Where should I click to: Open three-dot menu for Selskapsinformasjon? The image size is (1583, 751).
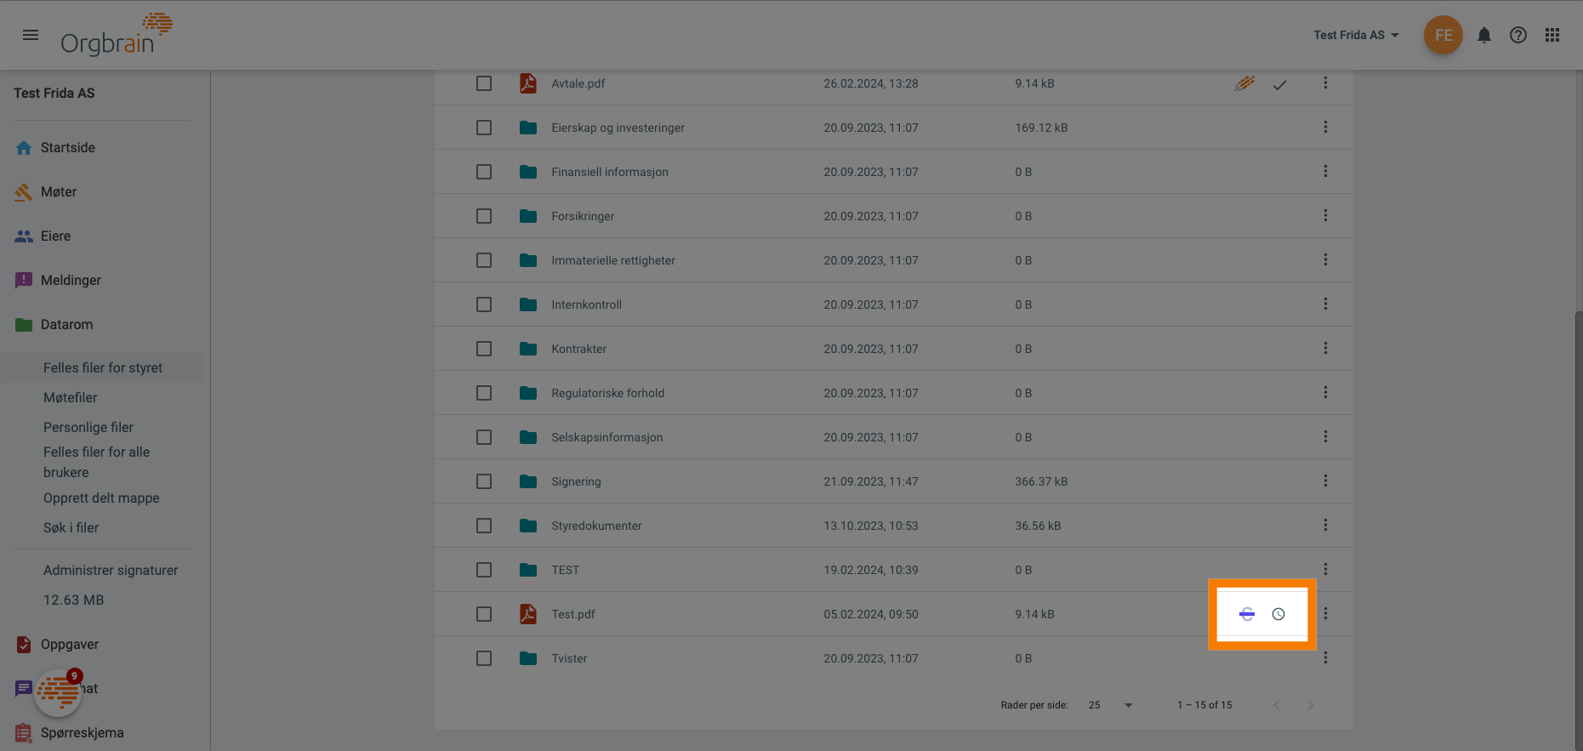(x=1325, y=436)
